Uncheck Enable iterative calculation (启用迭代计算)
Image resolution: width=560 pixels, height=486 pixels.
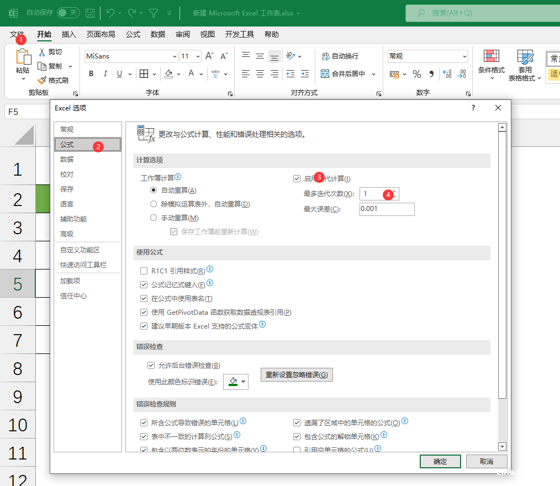coord(297,178)
